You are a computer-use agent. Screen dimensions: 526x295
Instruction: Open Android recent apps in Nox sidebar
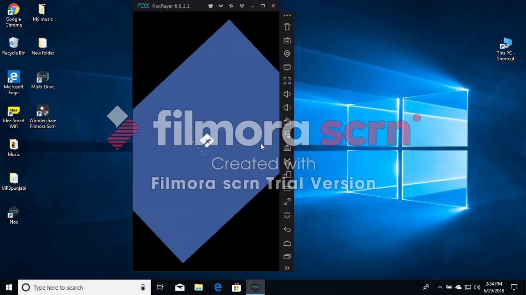287,257
